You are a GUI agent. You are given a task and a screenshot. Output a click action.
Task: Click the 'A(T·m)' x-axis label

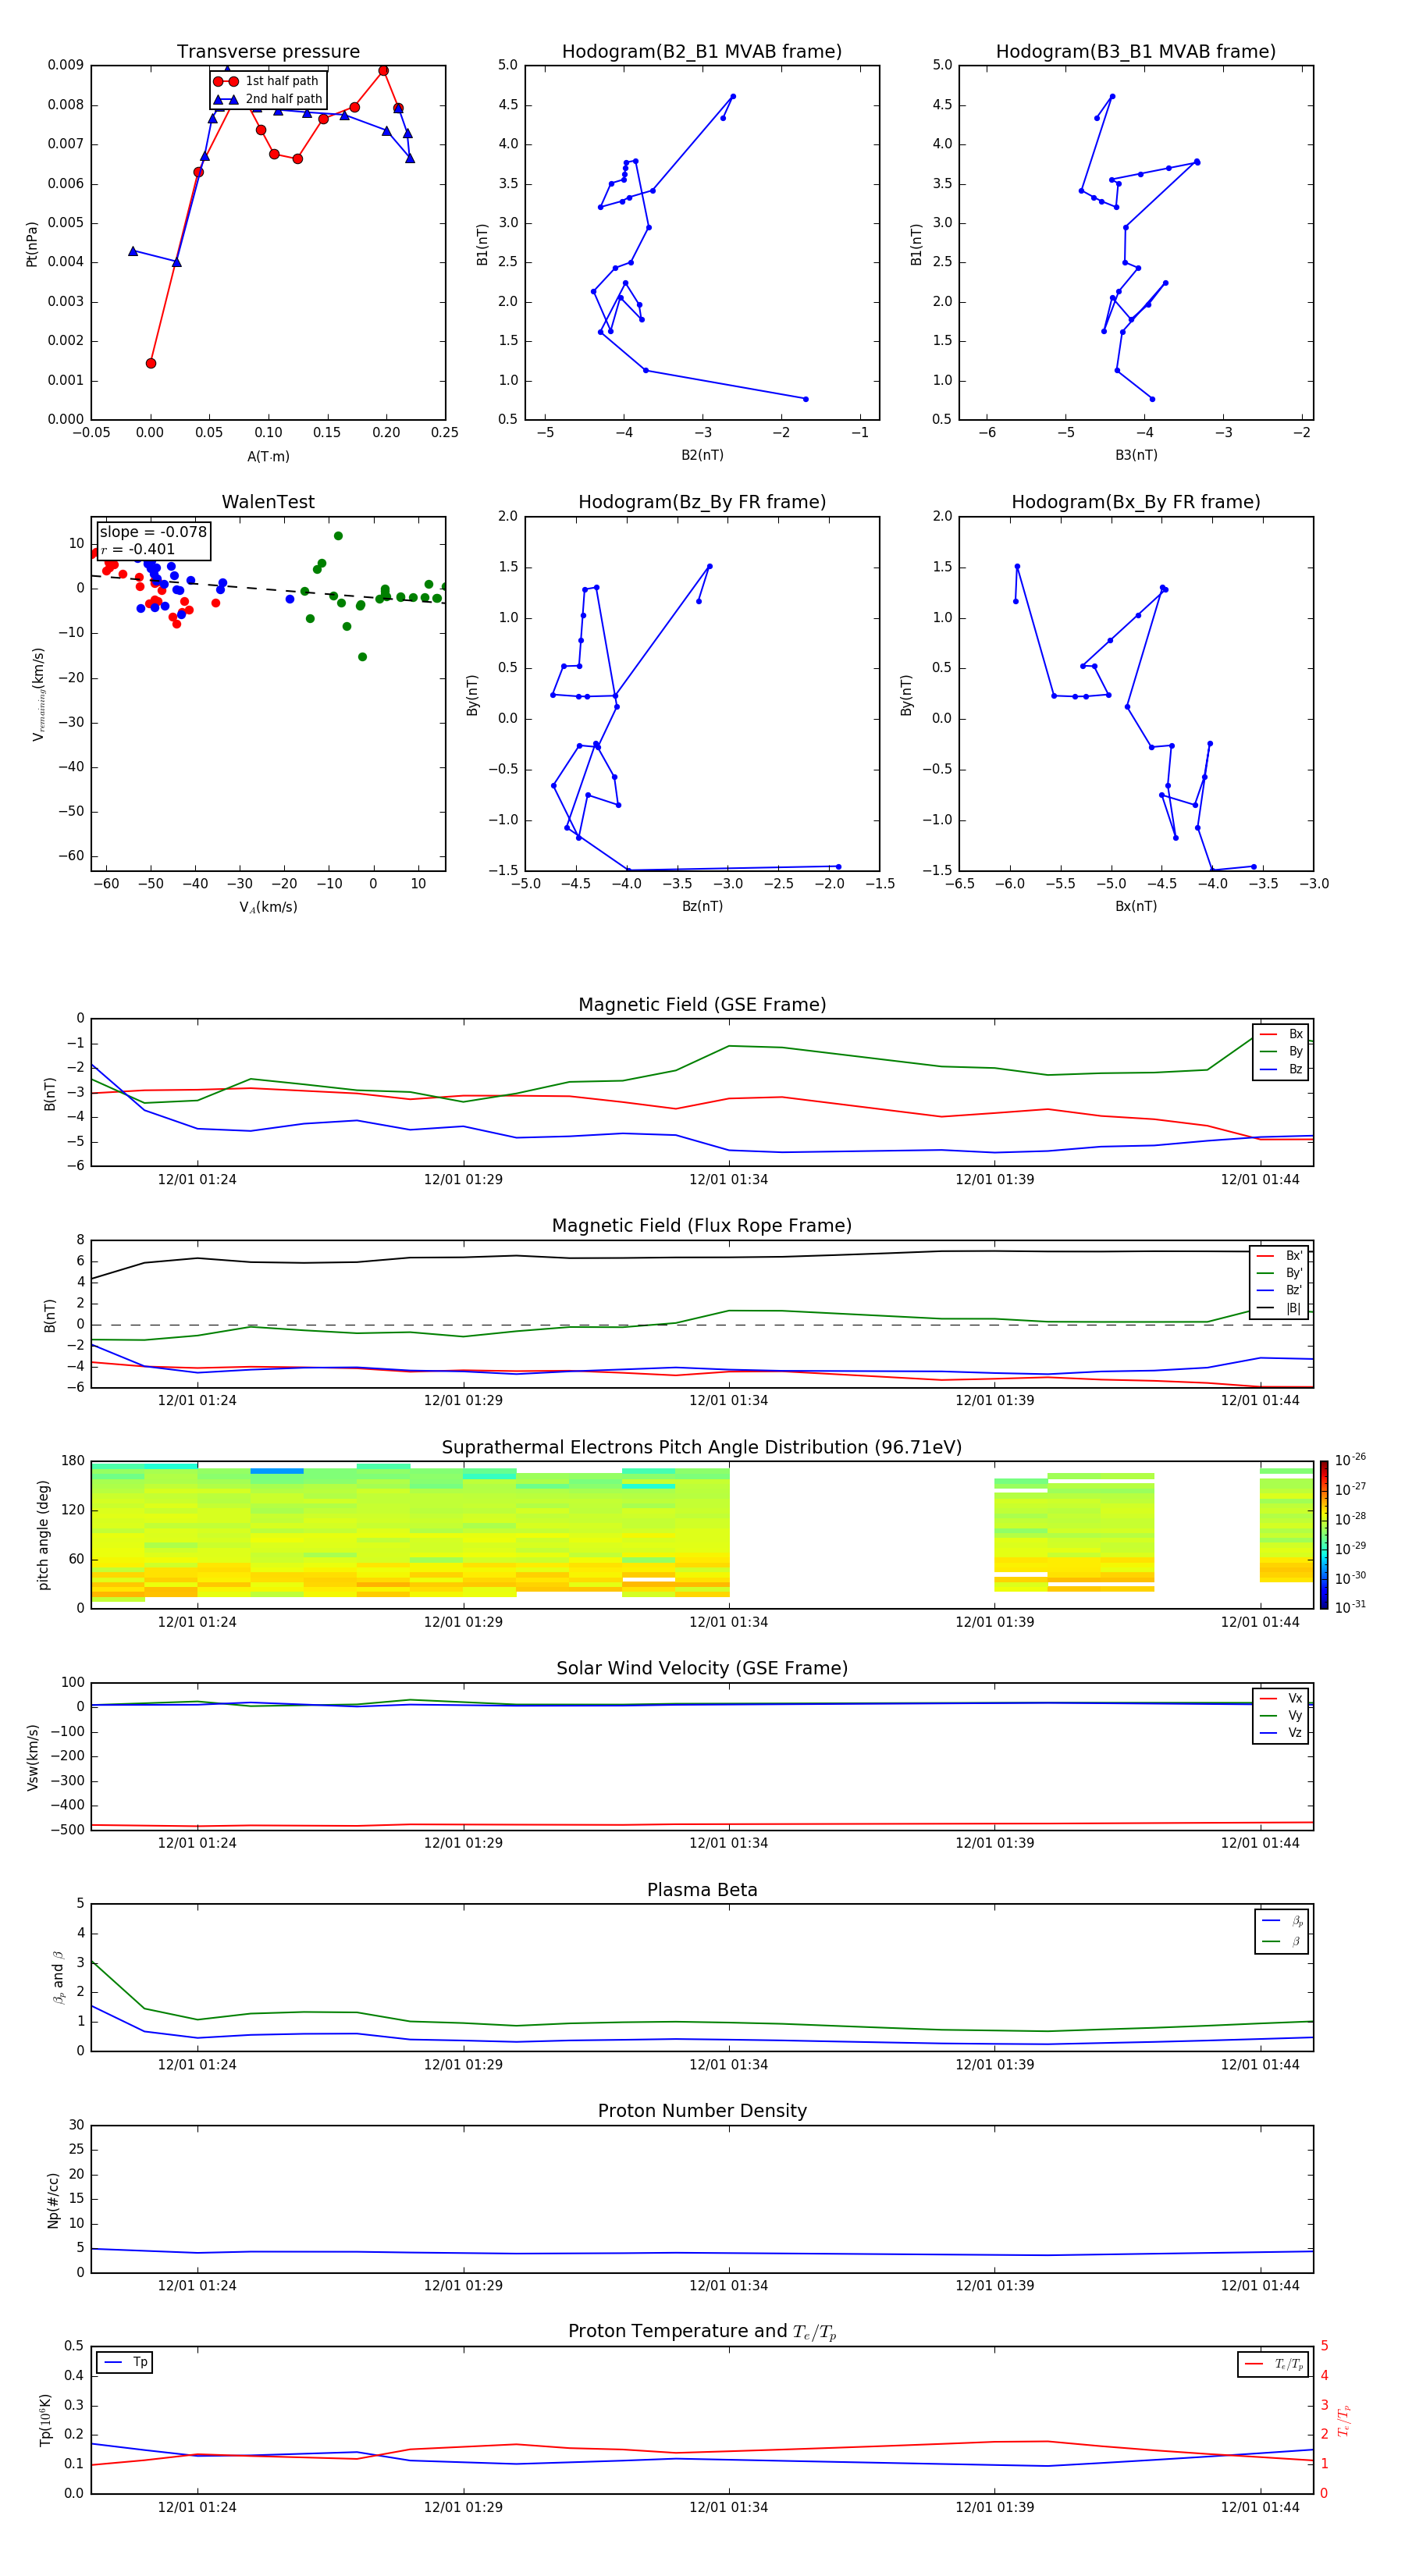click(268, 457)
